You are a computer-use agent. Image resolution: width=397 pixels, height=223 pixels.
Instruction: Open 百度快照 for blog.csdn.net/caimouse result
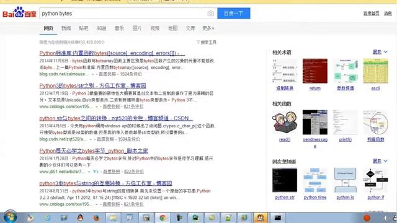(x=107, y=74)
